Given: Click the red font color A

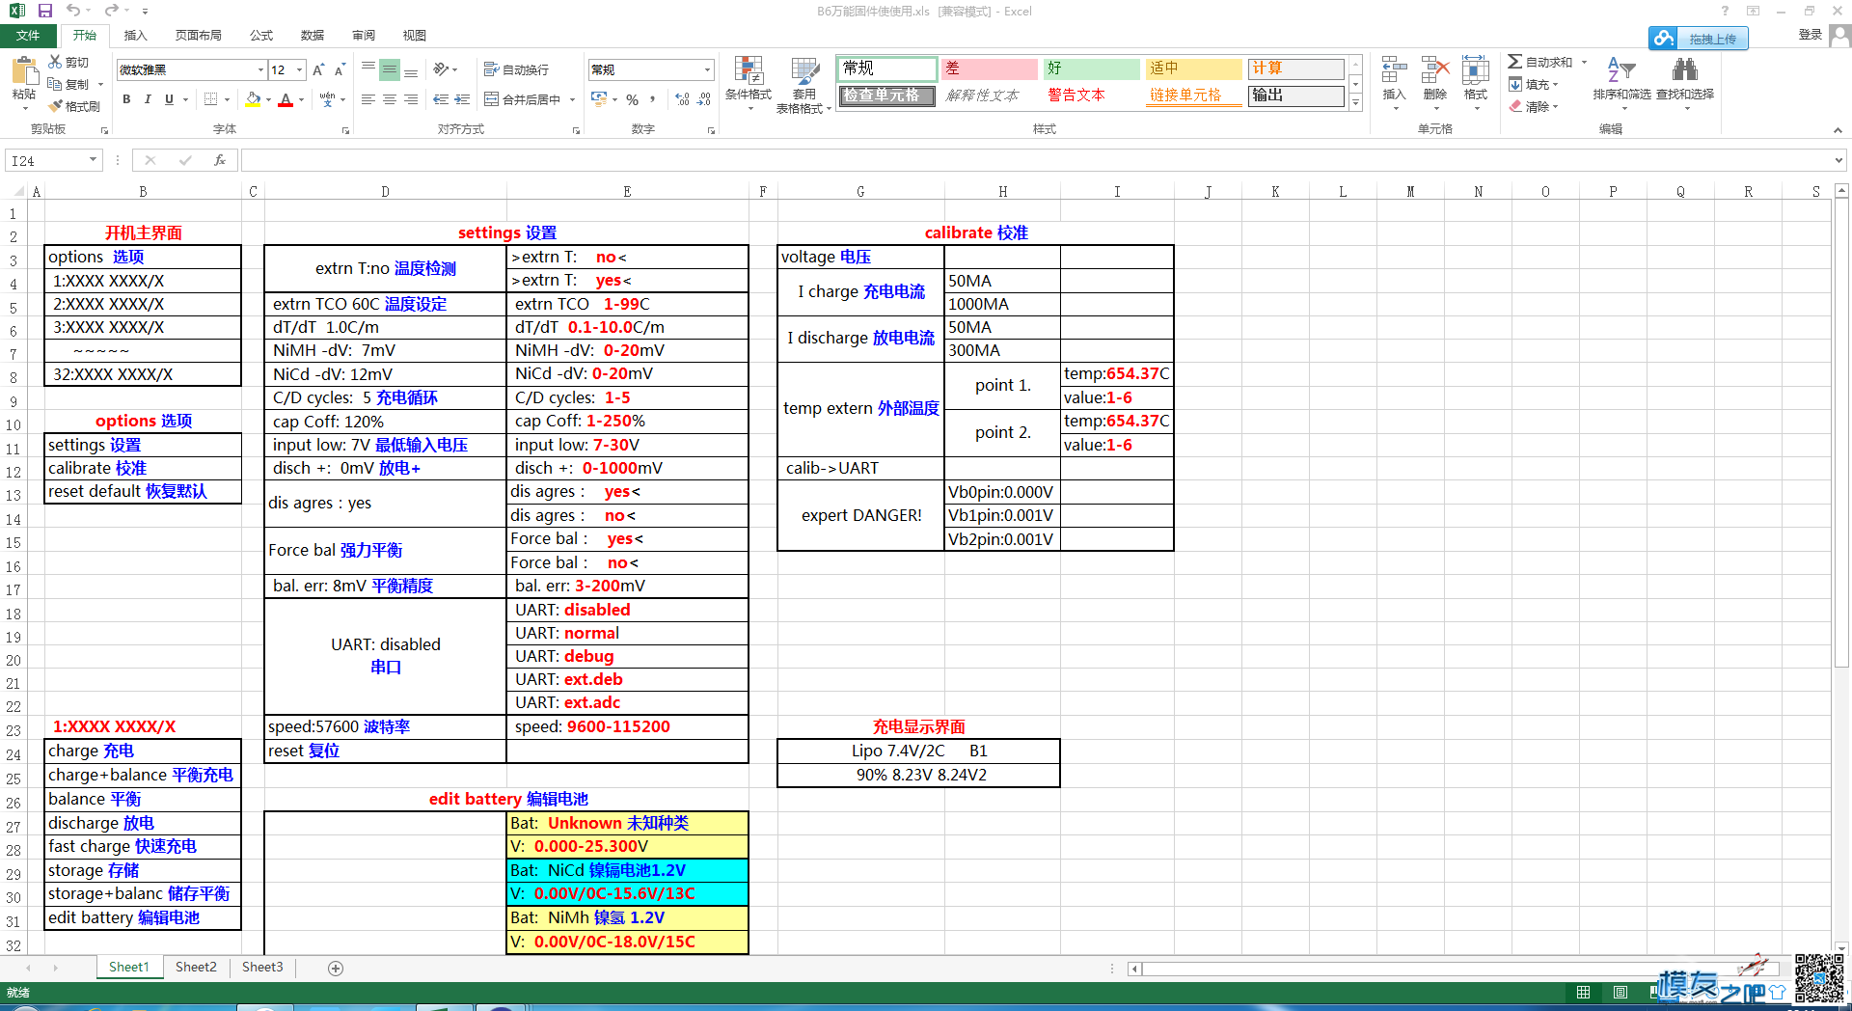Looking at the screenshot, I should pyautogui.click(x=286, y=99).
